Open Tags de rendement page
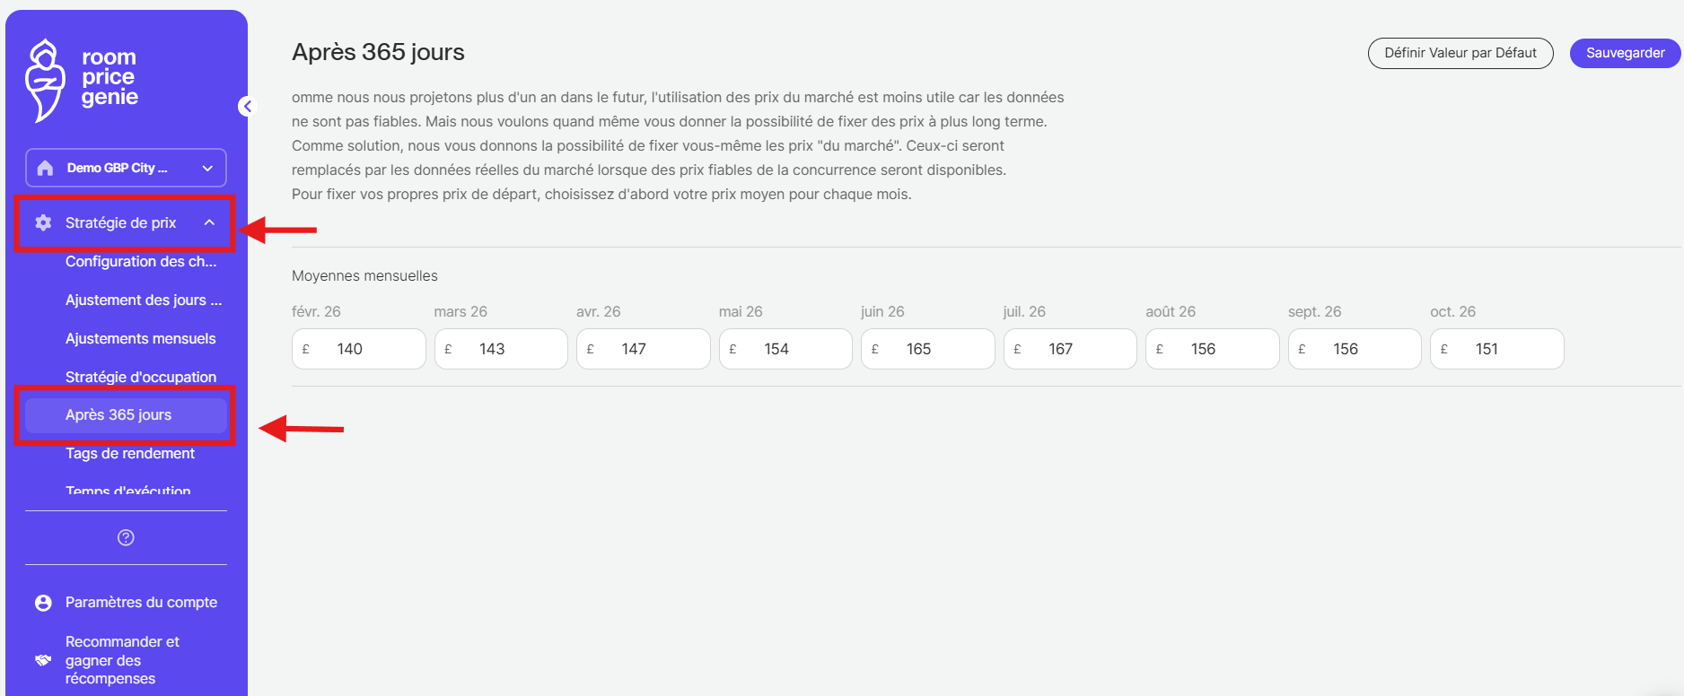Screen dimensions: 1684x696 [x=130, y=453]
